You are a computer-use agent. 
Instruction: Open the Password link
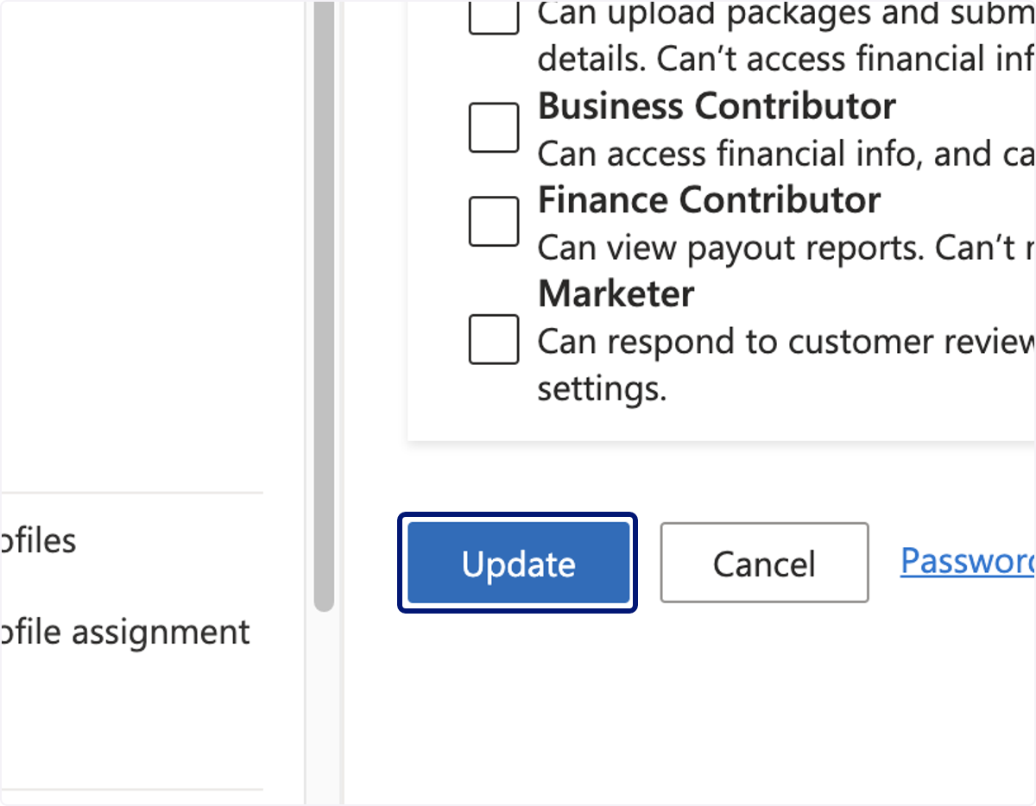[x=968, y=561]
